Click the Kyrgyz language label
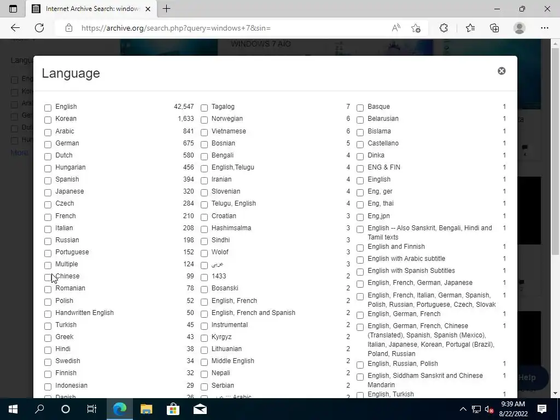Screen dimensions: 560x420 click(x=221, y=337)
